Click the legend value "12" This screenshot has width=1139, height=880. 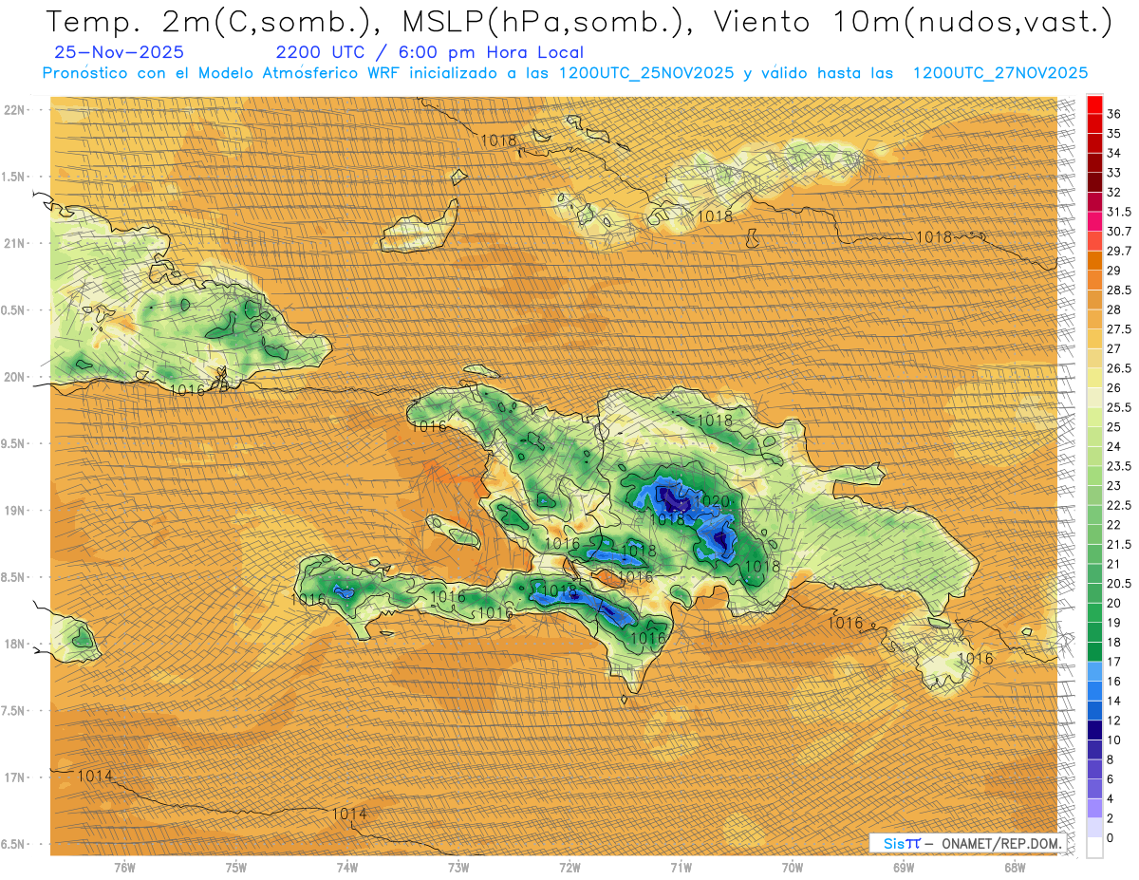pos(1114,721)
